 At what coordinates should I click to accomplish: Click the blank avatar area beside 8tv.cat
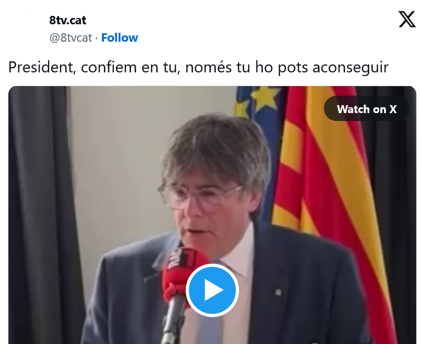[27, 28]
